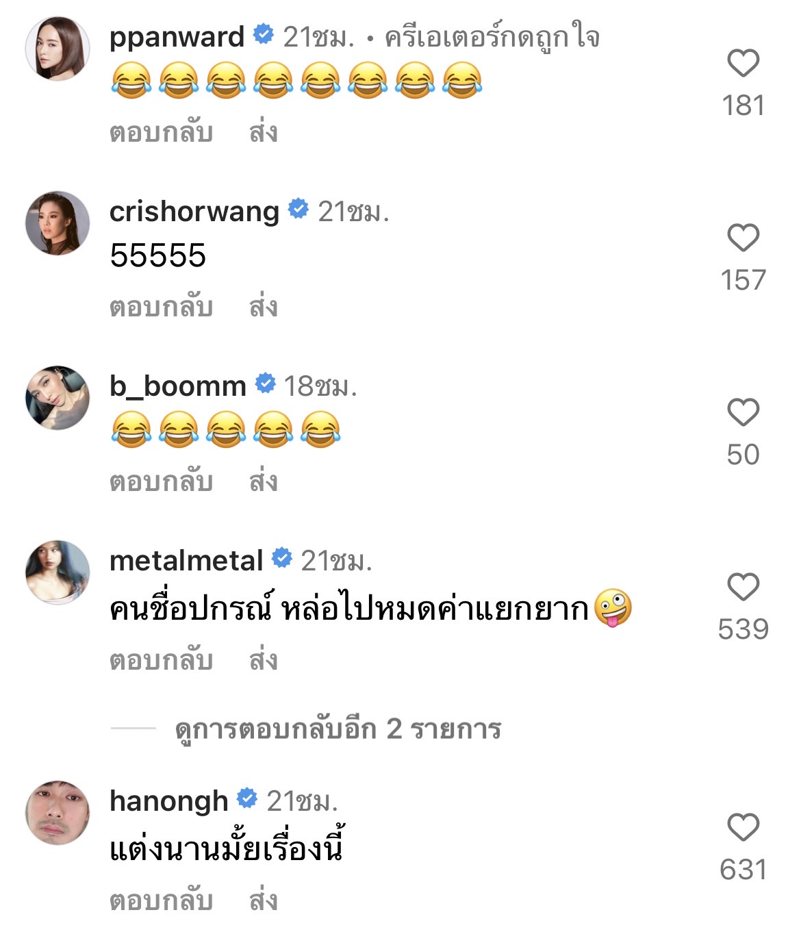Tap the heart next to hanongh's comment

pyautogui.click(x=743, y=825)
